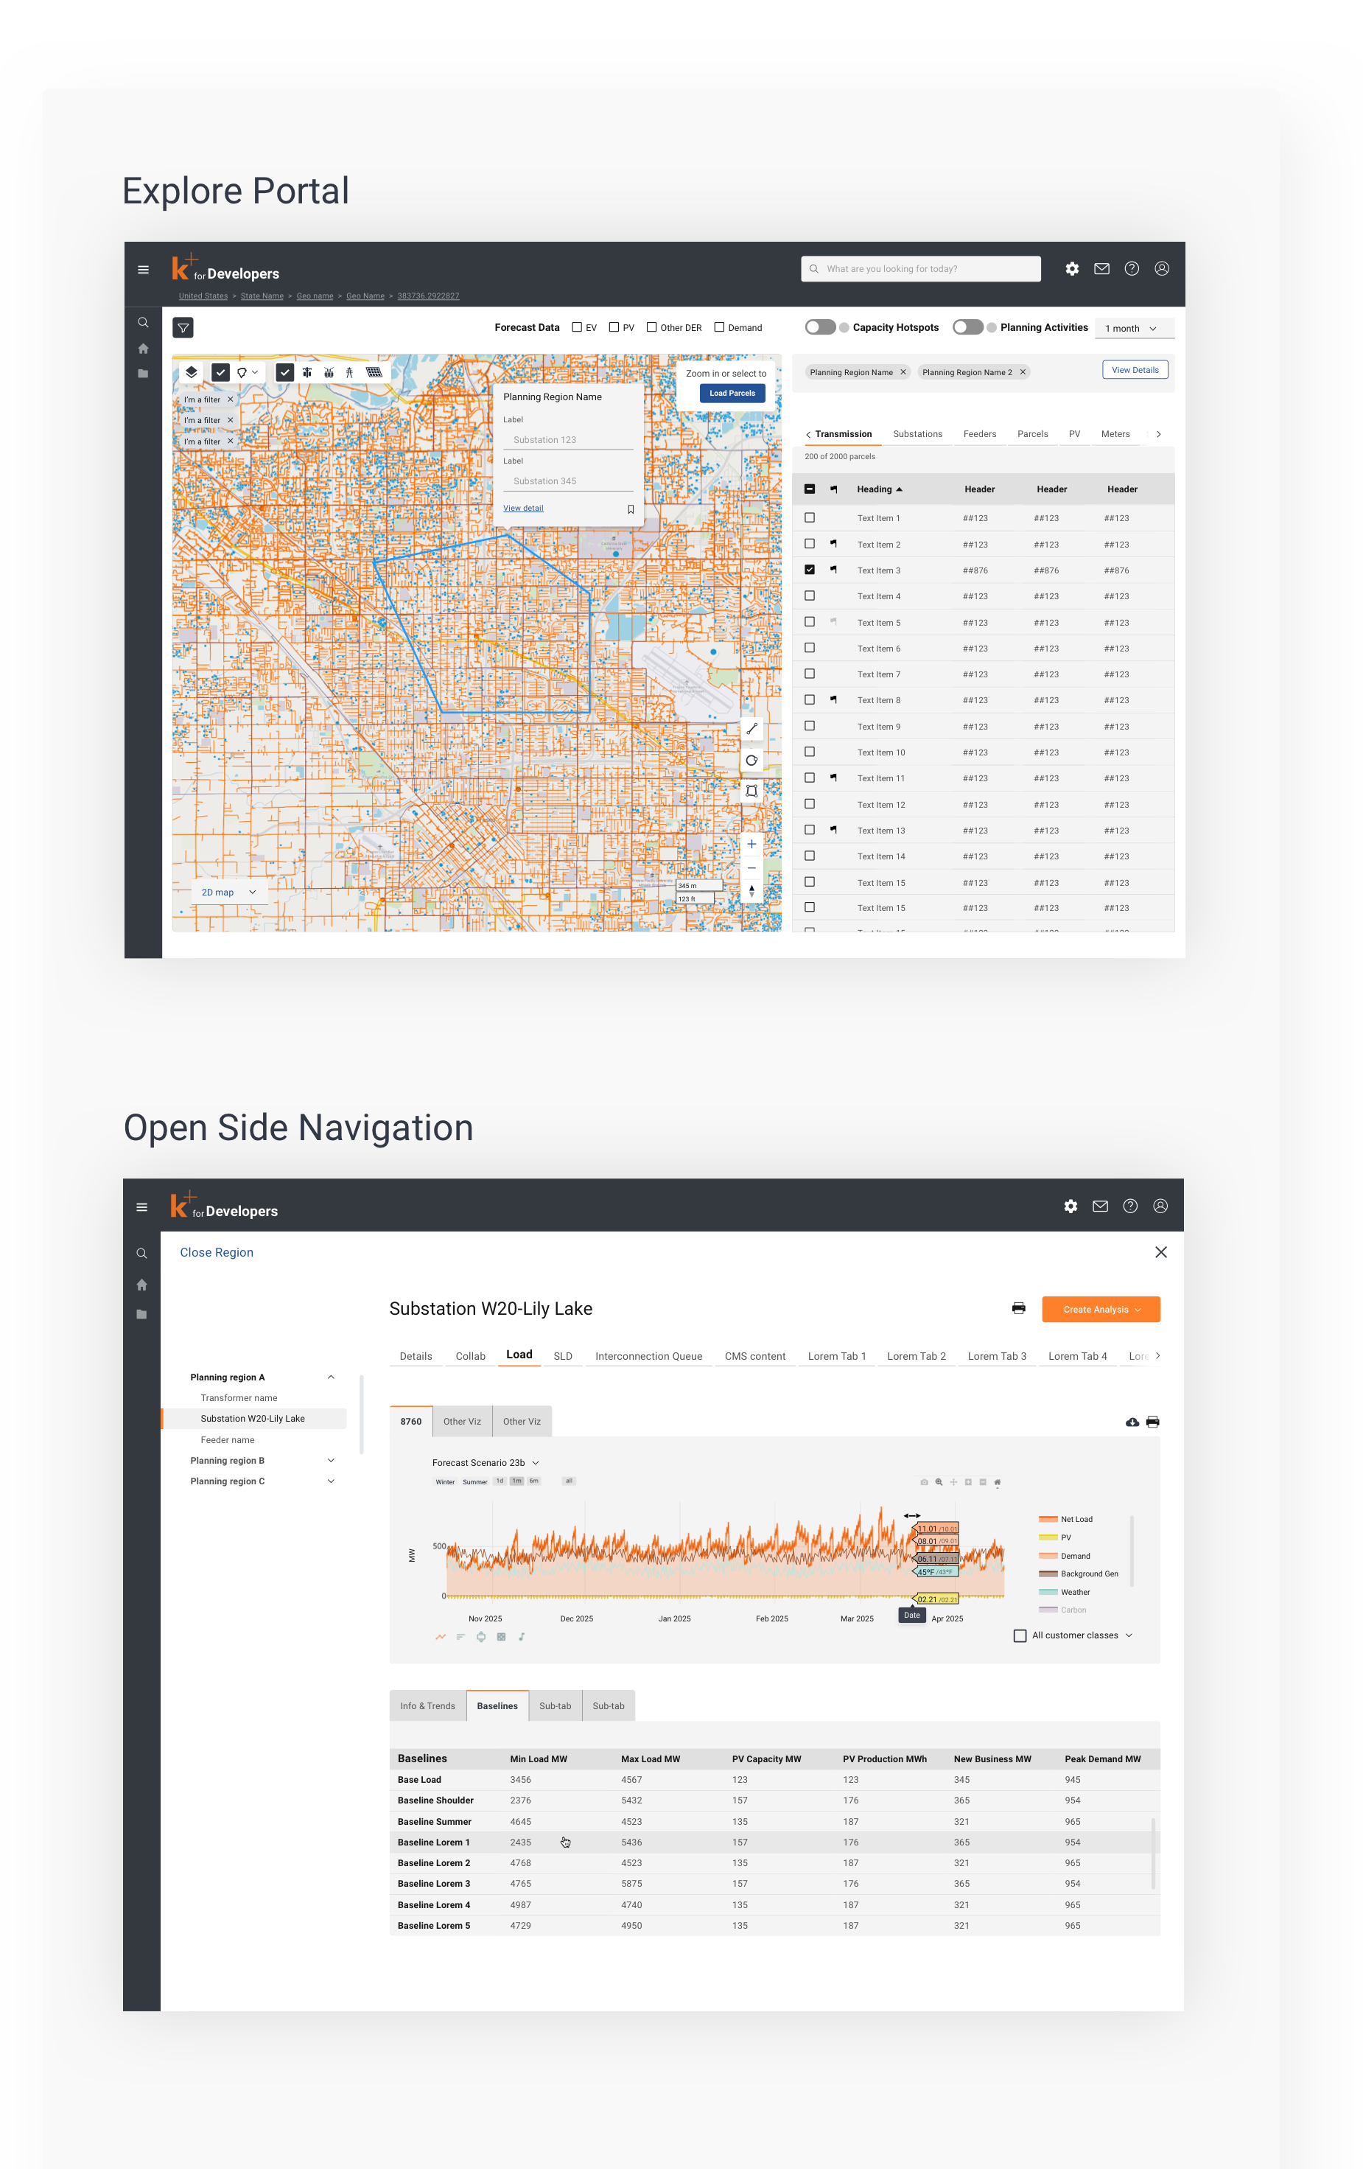Select the solar panel icon in map toolbar
Viewport: 1363px width, 2169px height.
[374, 372]
